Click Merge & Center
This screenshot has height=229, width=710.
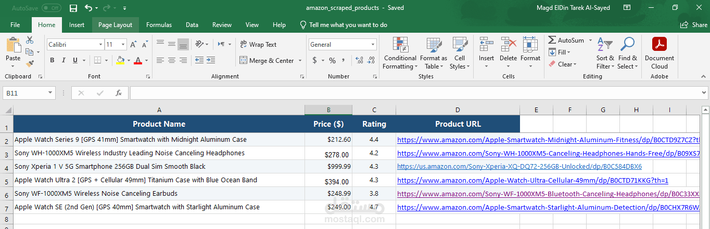click(x=267, y=61)
